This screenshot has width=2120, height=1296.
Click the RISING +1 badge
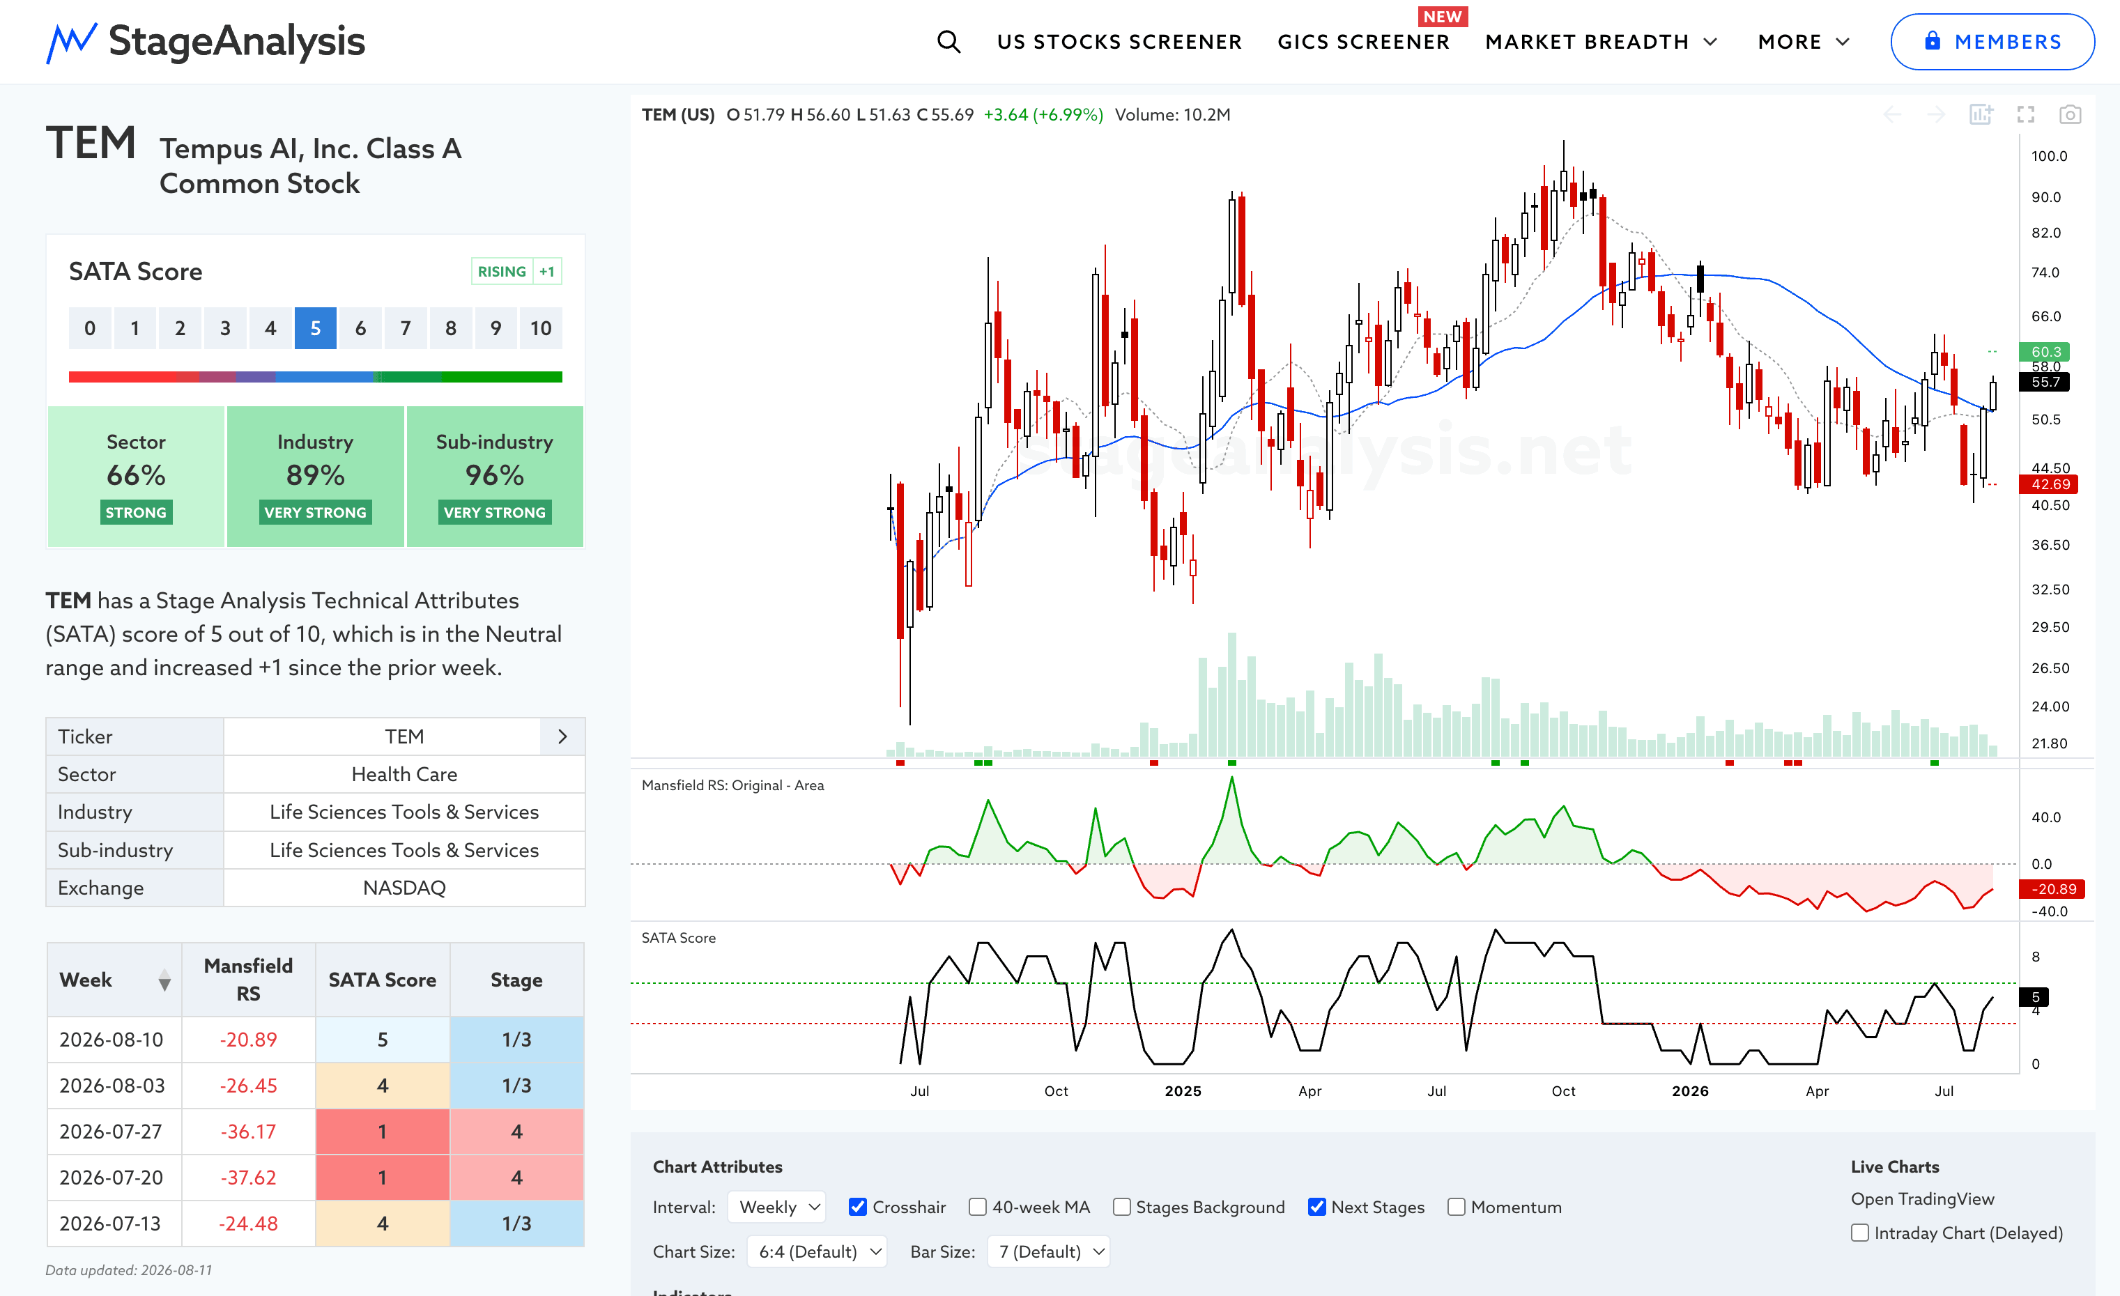click(x=516, y=272)
